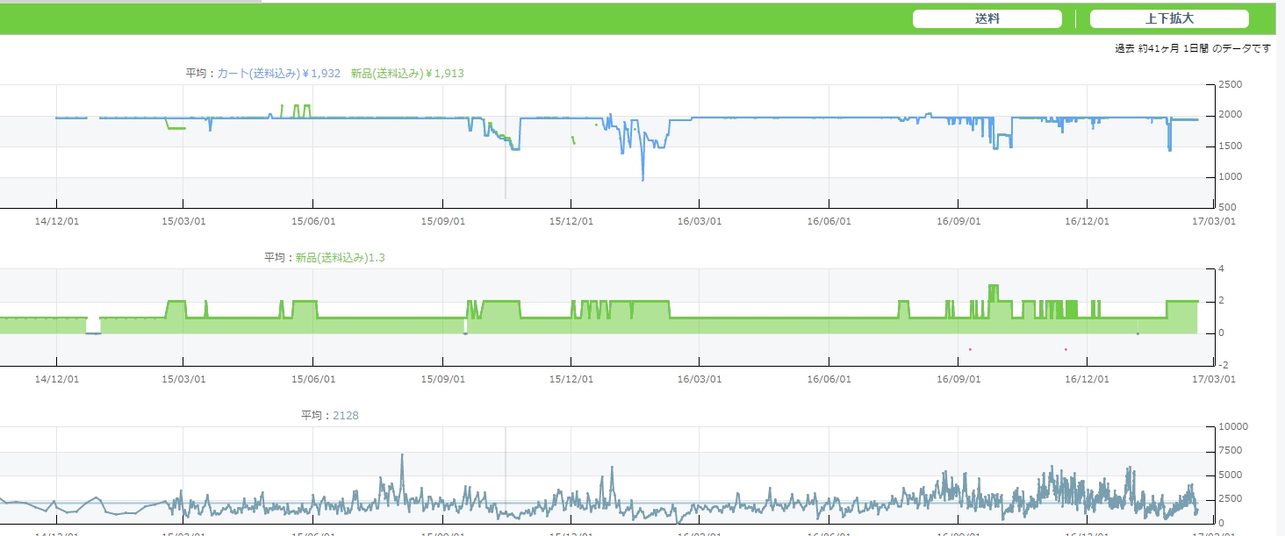Click 15/06/01 under the price chart

click(313, 222)
